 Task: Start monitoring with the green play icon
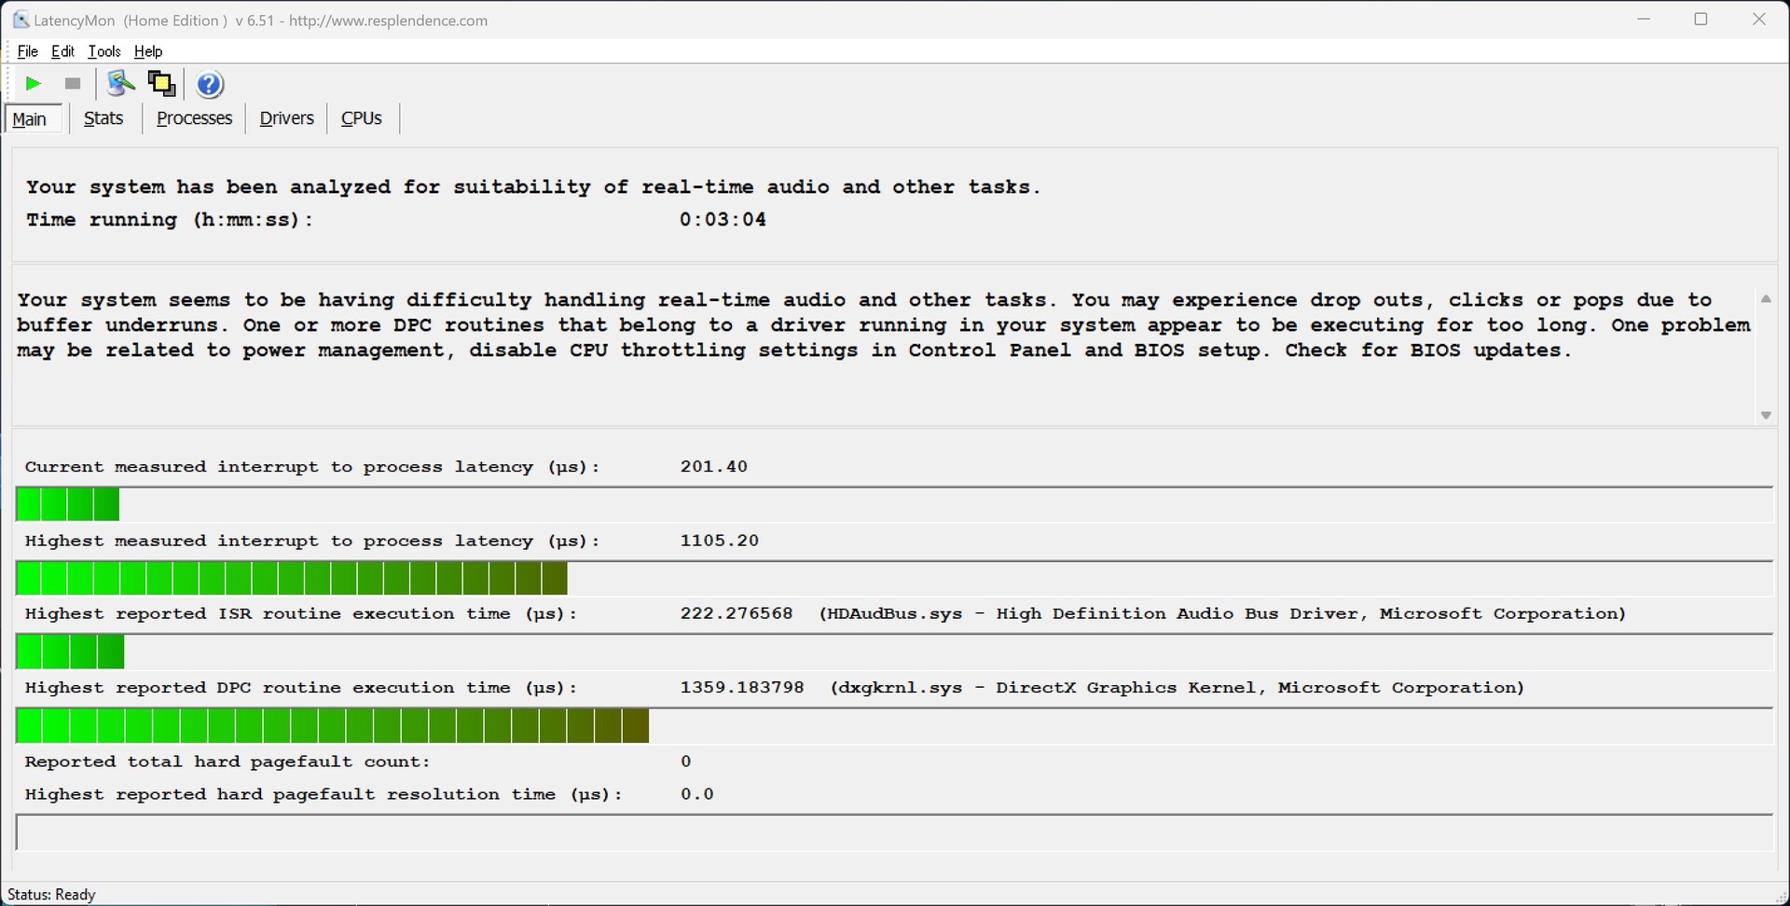click(x=34, y=84)
